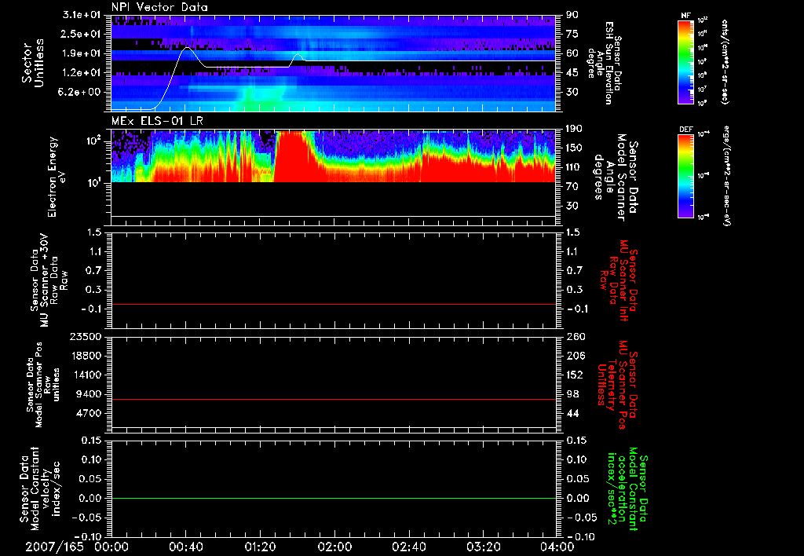This screenshot has height=556, width=804.
Task: Click the "ergs/(cm**2-sr-sec-eV)" colorbar units label
Action: 726,176
